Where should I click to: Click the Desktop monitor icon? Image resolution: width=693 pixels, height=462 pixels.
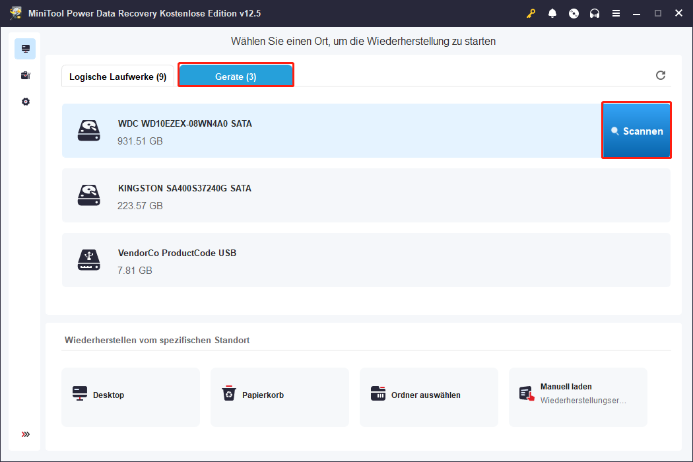80,393
